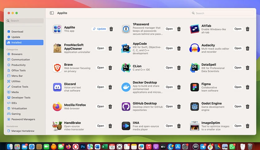Screen dimensions: 260x150
Task: Browse the Communication category
Action: (25, 60)
